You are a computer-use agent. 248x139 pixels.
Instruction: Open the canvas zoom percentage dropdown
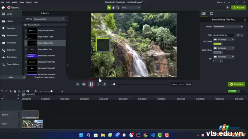(x=131, y=7)
